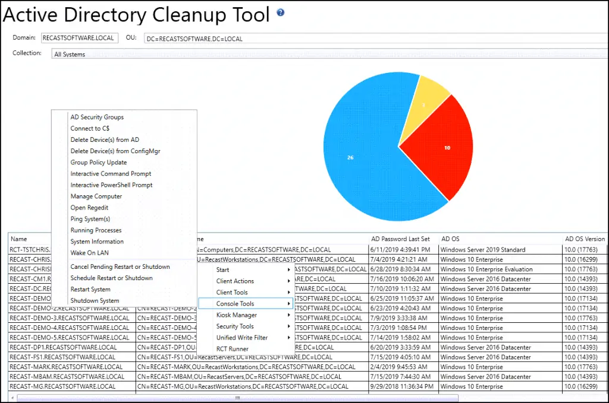View Running Processes

click(96, 230)
